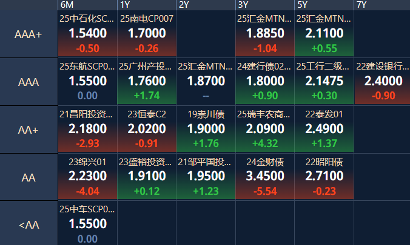410x245 pixels.
Task: Open the 25中石化SC bond at 1.5400
Action: tap(87, 34)
